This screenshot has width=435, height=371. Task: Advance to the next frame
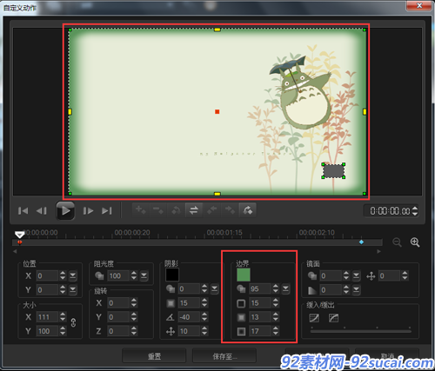[88, 211]
